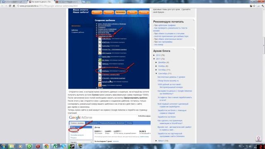
Task: Expand the Август (14) archive month
Action: (157, 141)
